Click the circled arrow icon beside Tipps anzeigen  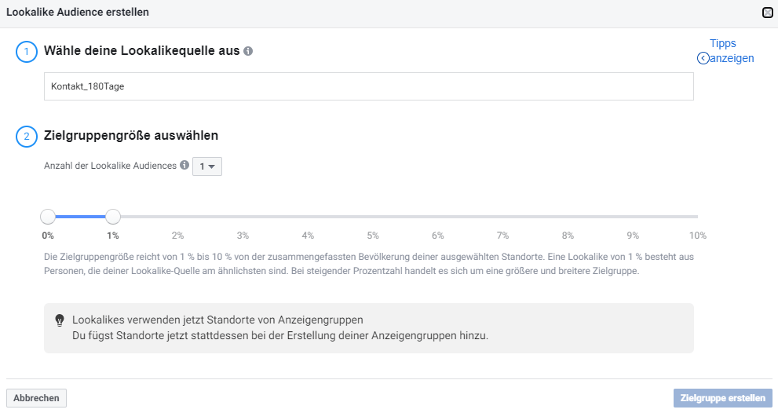coord(703,59)
